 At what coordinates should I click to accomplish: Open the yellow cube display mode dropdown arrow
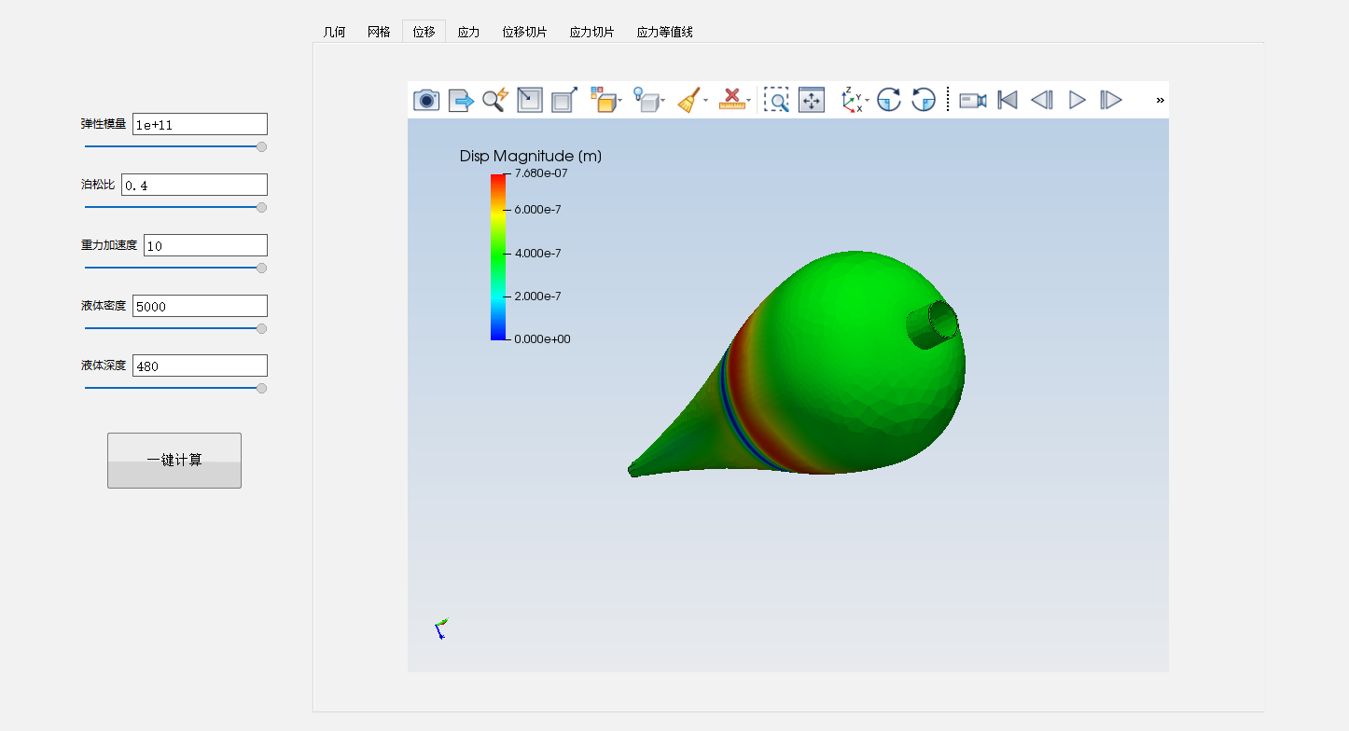click(x=620, y=101)
